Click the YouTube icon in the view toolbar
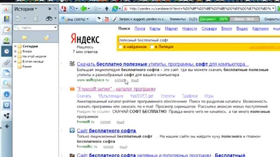Image resolution: width=280 pixels, height=157 pixels. tap(107, 19)
